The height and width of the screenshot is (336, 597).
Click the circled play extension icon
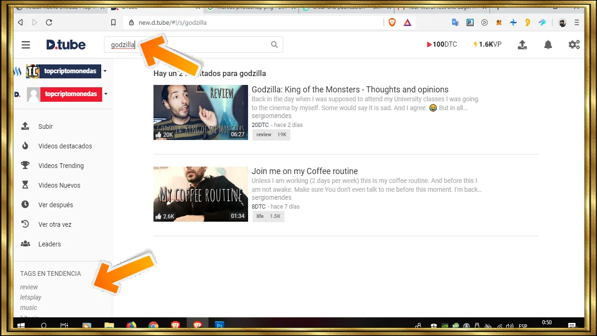[484, 22]
